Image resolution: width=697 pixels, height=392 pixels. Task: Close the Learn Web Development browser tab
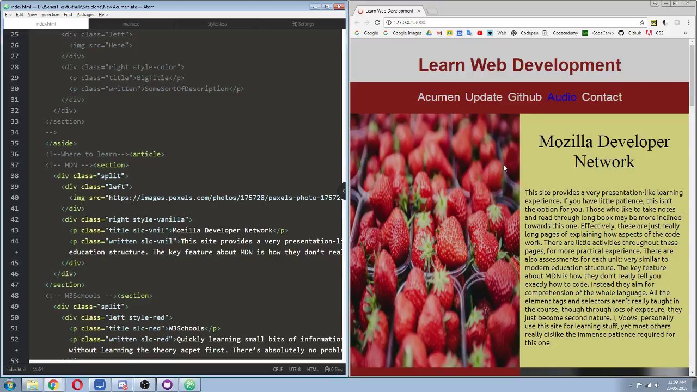pyautogui.click(x=419, y=11)
